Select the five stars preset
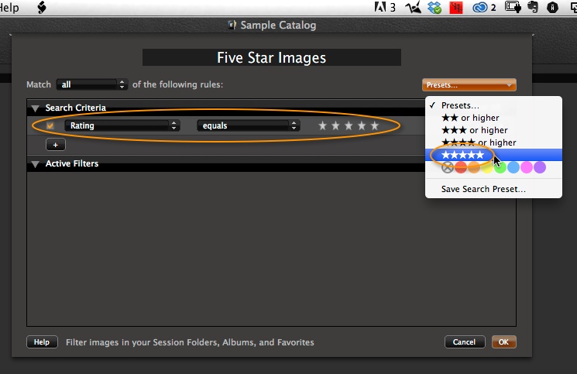Viewport: 577px width, 374px height. 493,155
